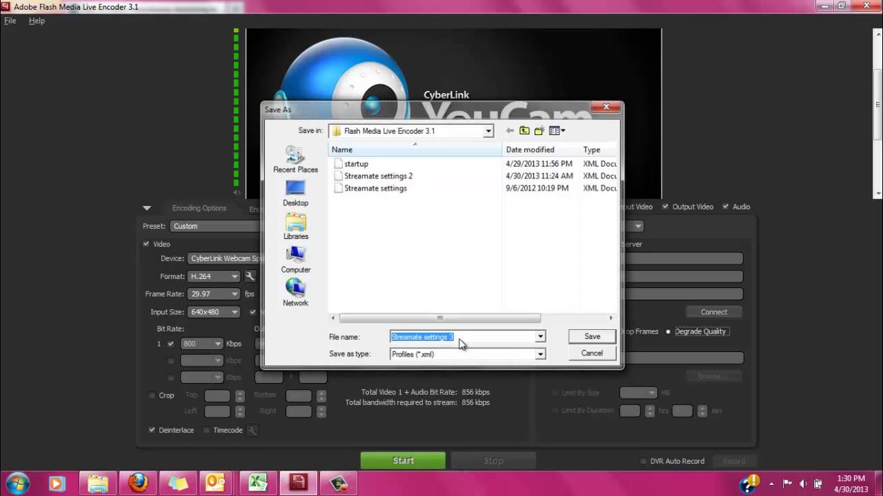Go to Desktop in Save As sidebar
Image resolution: width=883 pixels, height=496 pixels.
point(295,193)
